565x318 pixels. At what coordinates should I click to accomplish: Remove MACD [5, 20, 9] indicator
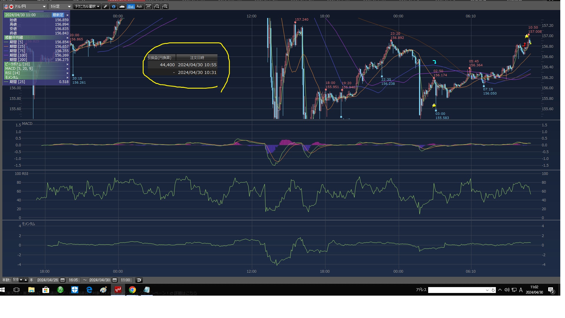coord(67,69)
